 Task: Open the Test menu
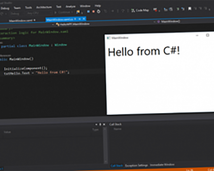59,7
